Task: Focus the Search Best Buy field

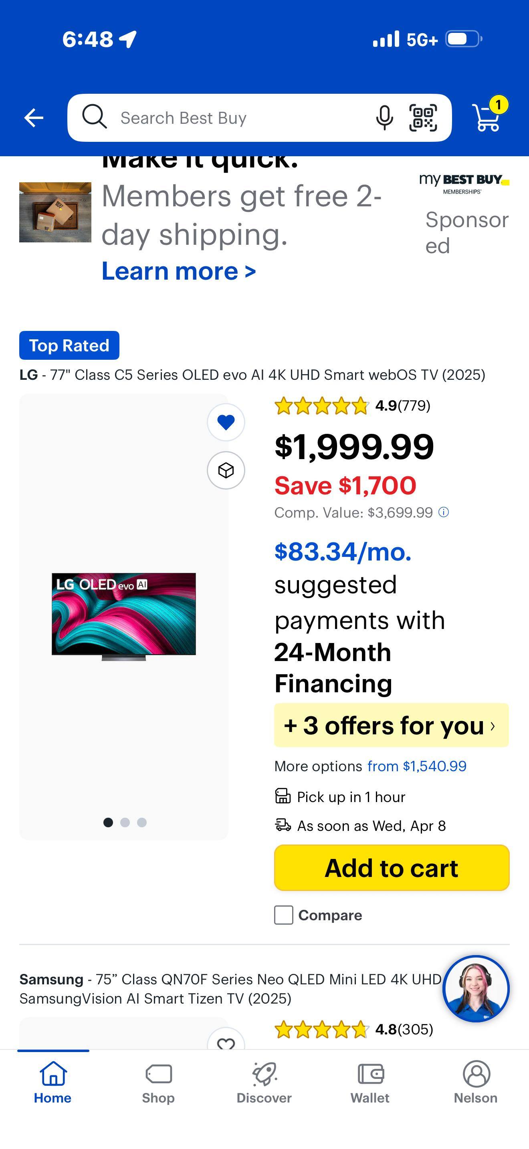Action: tap(232, 118)
